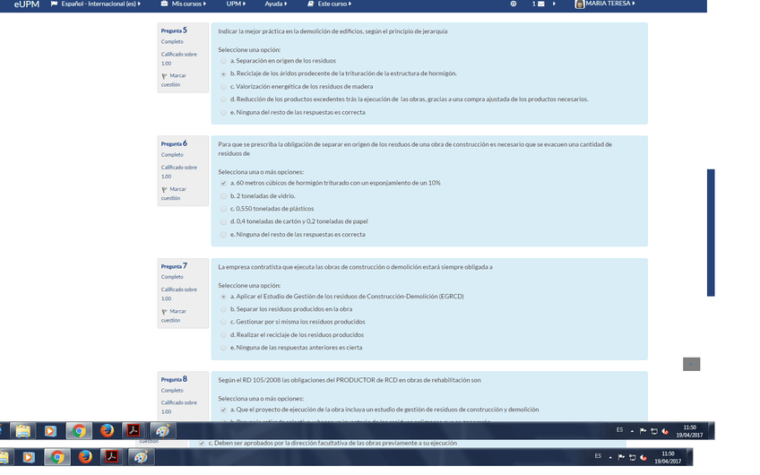760x475 pixels.
Task: Open Chrome in the bottom-most taskbar
Action: 56,458
